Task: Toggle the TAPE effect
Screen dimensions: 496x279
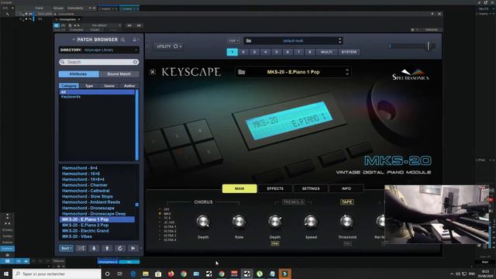Action: (347, 201)
